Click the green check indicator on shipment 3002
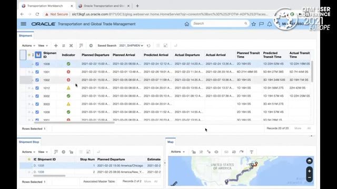The width and height of the screenshot is (337, 189). tap(68, 96)
